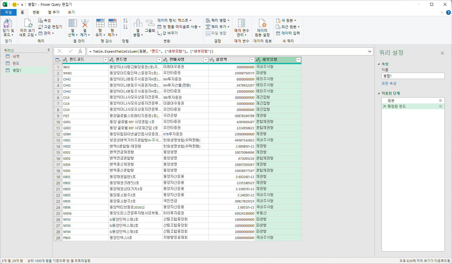This screenshot has height=264, width=452.
Task: Open the Quick Access Toolbar customize arrow
Action: click(22, 5)
